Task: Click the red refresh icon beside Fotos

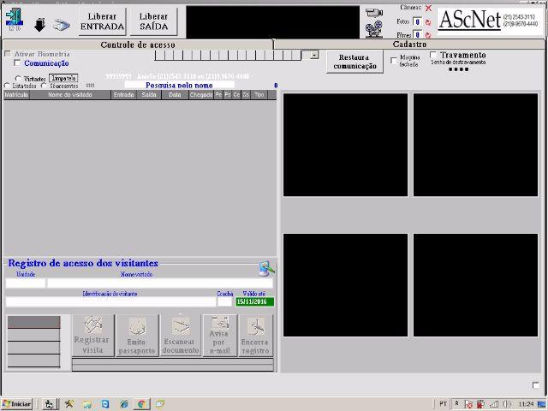Action: [x=428, y=22]
